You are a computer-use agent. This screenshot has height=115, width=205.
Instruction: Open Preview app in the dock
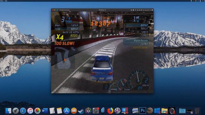coord(135,111)
